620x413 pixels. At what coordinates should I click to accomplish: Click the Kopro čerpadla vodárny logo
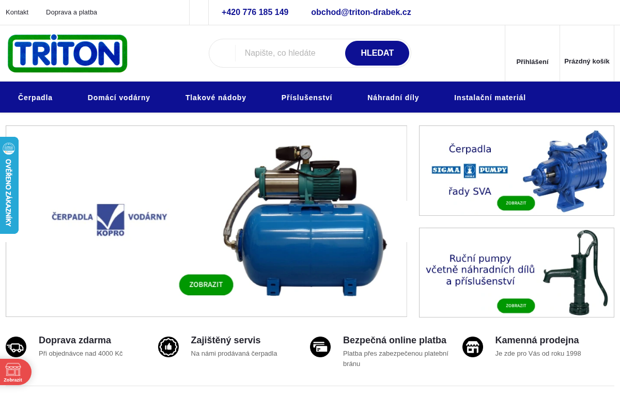point(110,220)
